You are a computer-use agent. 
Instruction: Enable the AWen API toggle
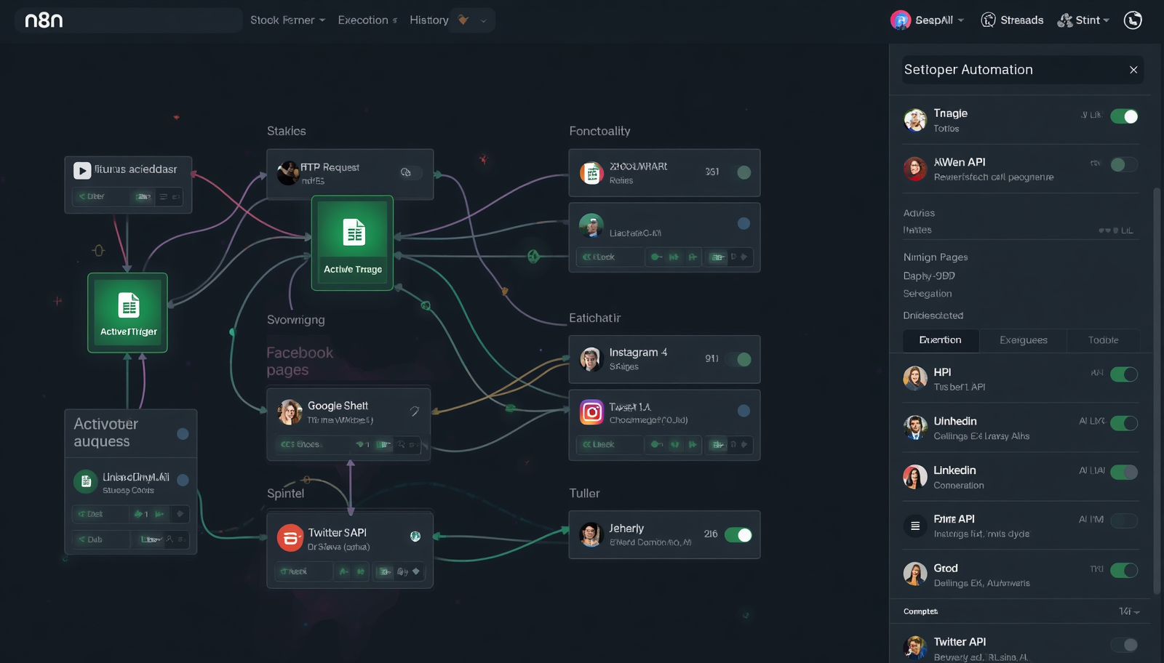point(1124,164)
